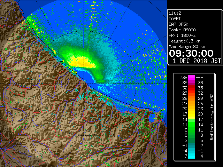Click the '1 DEC 2018 JST' date
Viewport: 223px width, 167px height.
pyautogui.click(x=197, y=61)
